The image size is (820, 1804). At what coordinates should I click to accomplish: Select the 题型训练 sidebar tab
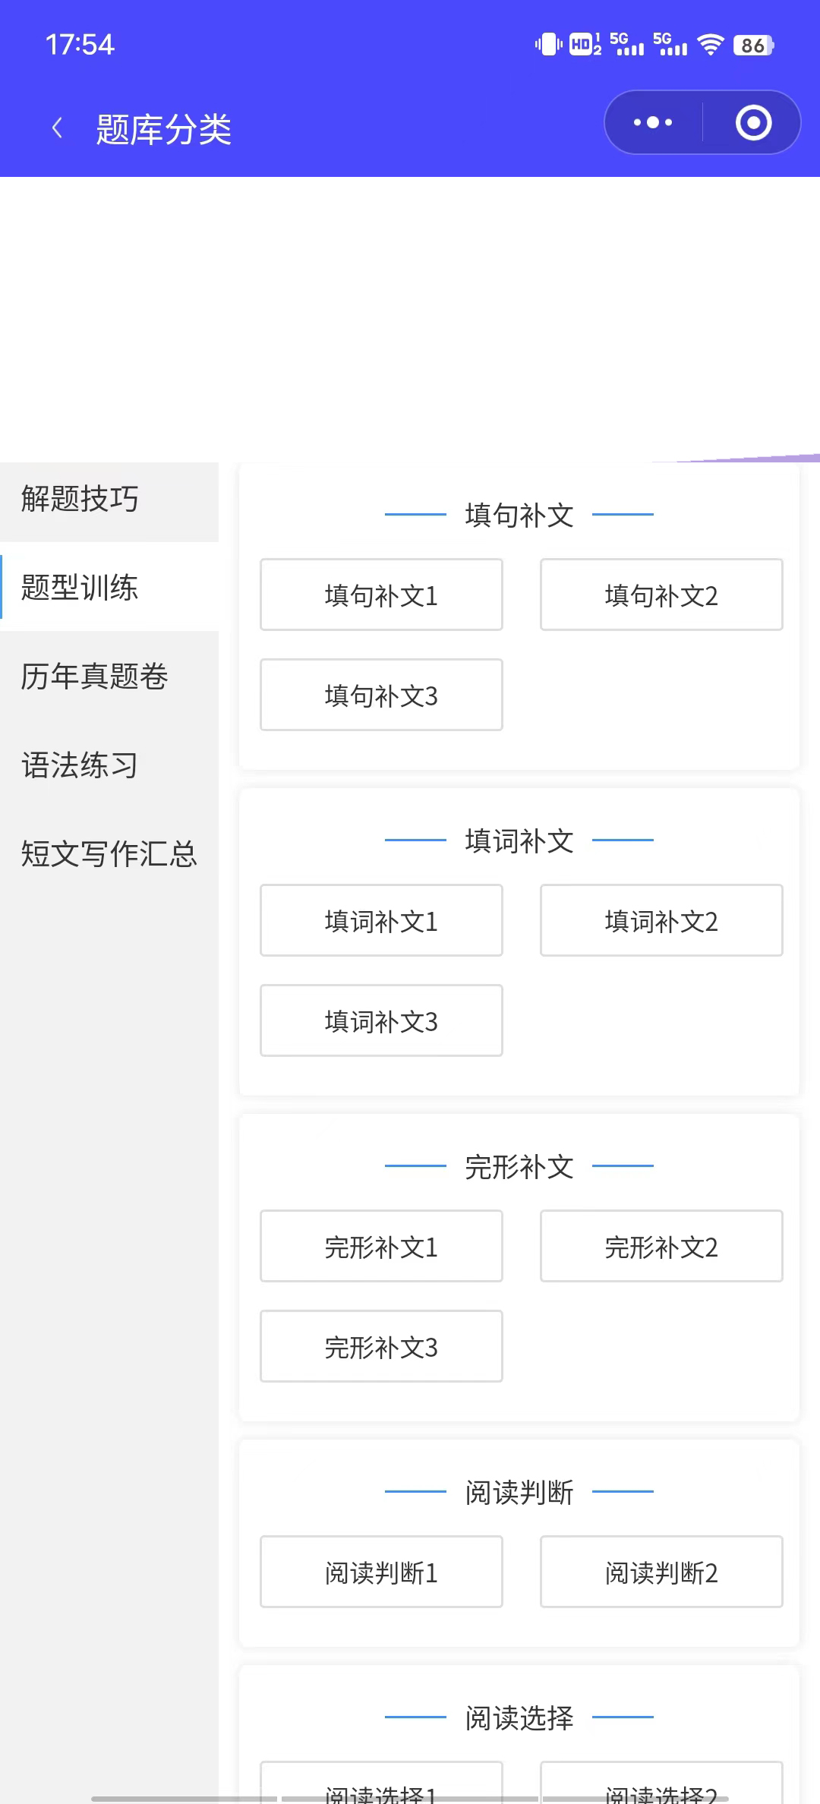click(x=109, y=588)
